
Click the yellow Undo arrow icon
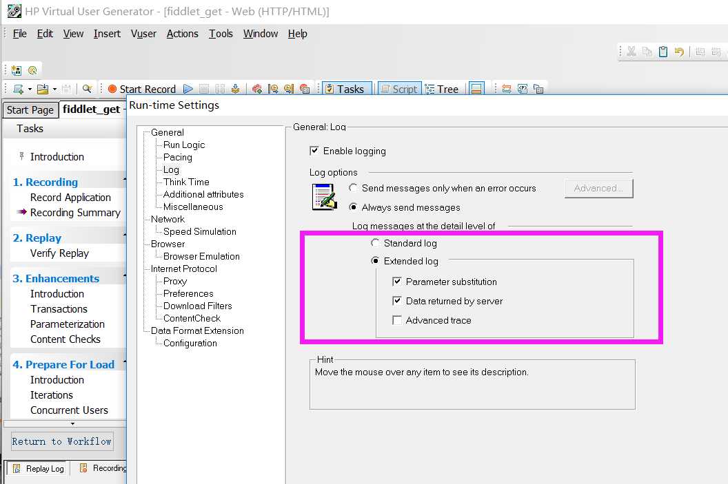point(679,52)
